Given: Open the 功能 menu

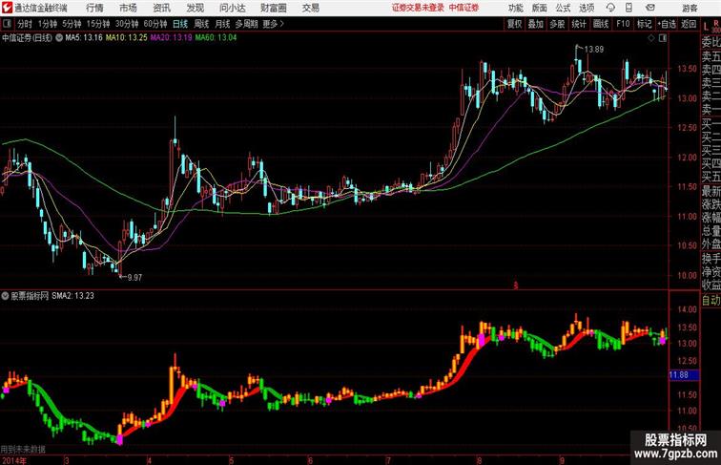Looking at the screenshot, I should click(516, 8).
